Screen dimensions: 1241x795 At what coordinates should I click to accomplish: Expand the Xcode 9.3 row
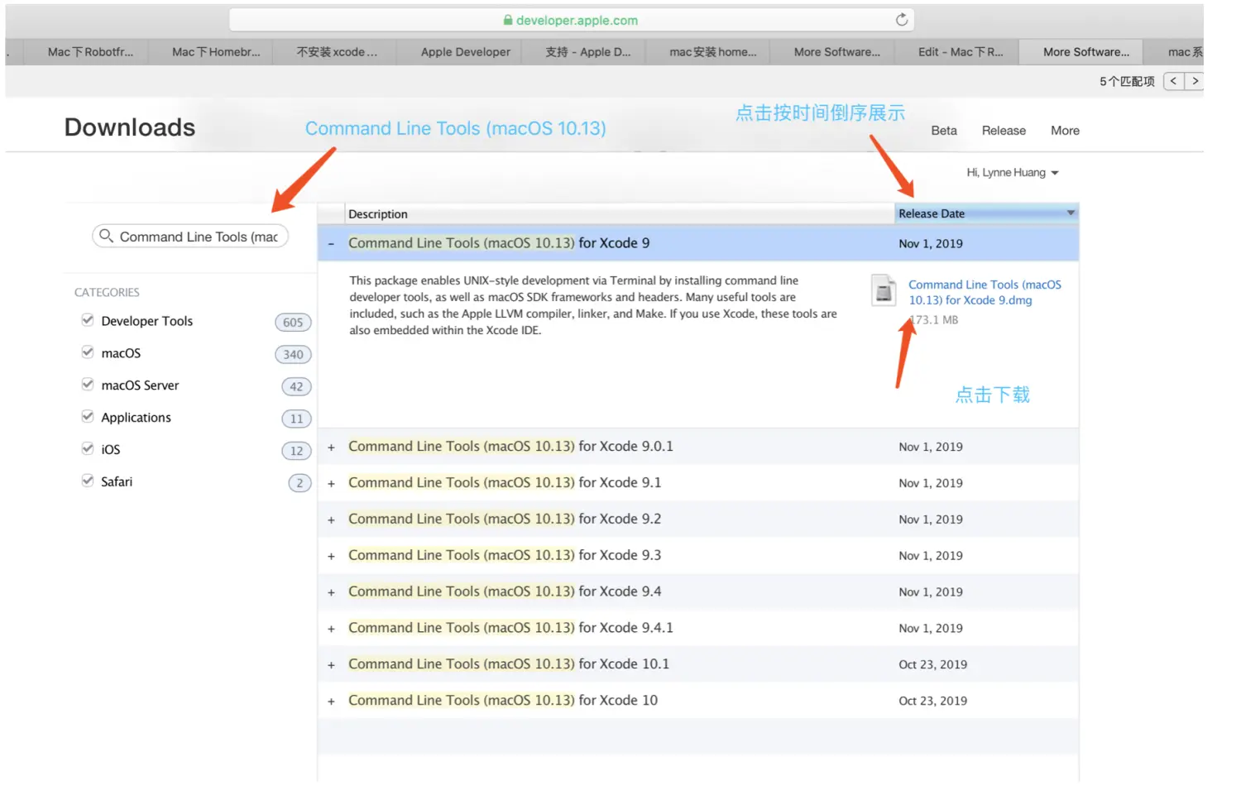coord(331,556)
